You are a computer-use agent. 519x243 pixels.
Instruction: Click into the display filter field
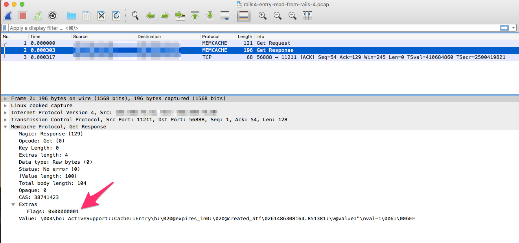[236, 28]
